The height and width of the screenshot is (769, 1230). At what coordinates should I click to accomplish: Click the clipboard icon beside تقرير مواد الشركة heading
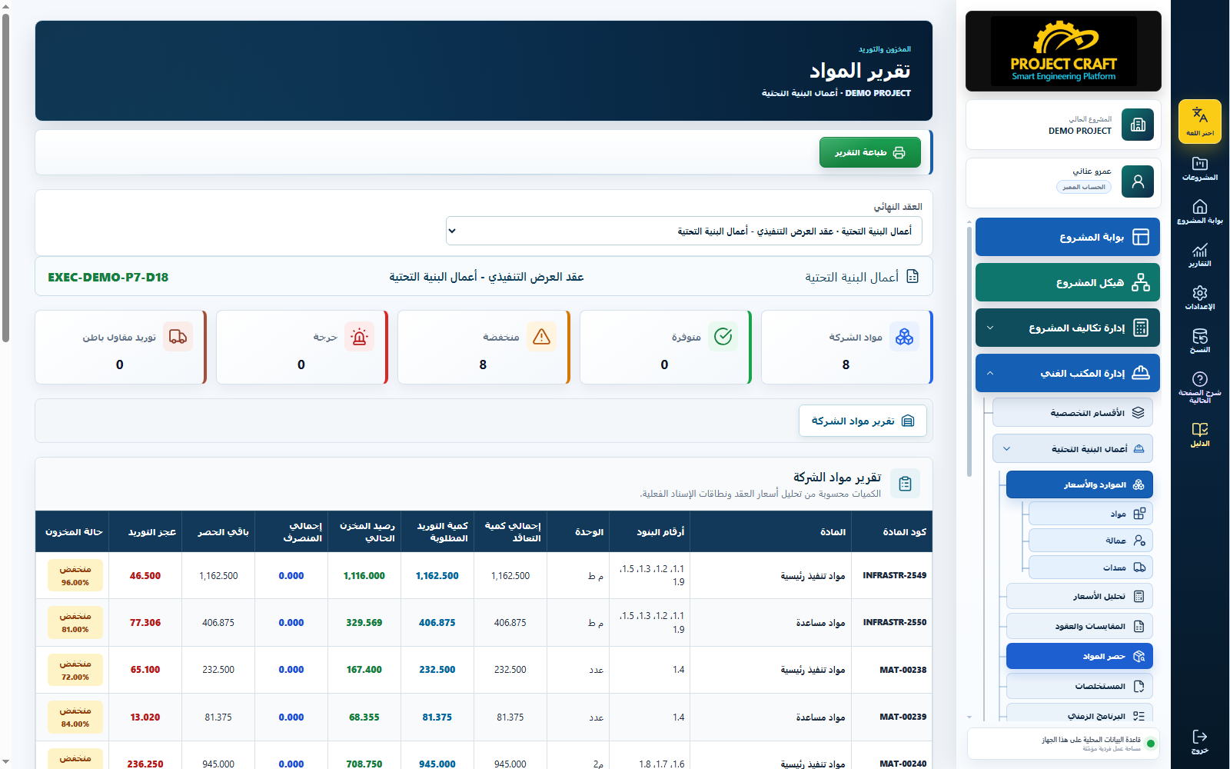905,484
